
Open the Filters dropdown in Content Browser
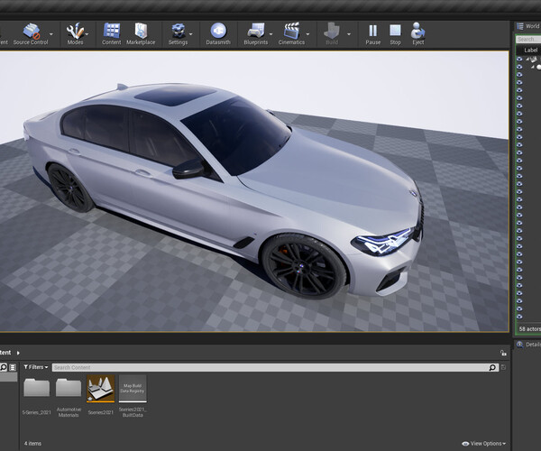pos(36,367)
